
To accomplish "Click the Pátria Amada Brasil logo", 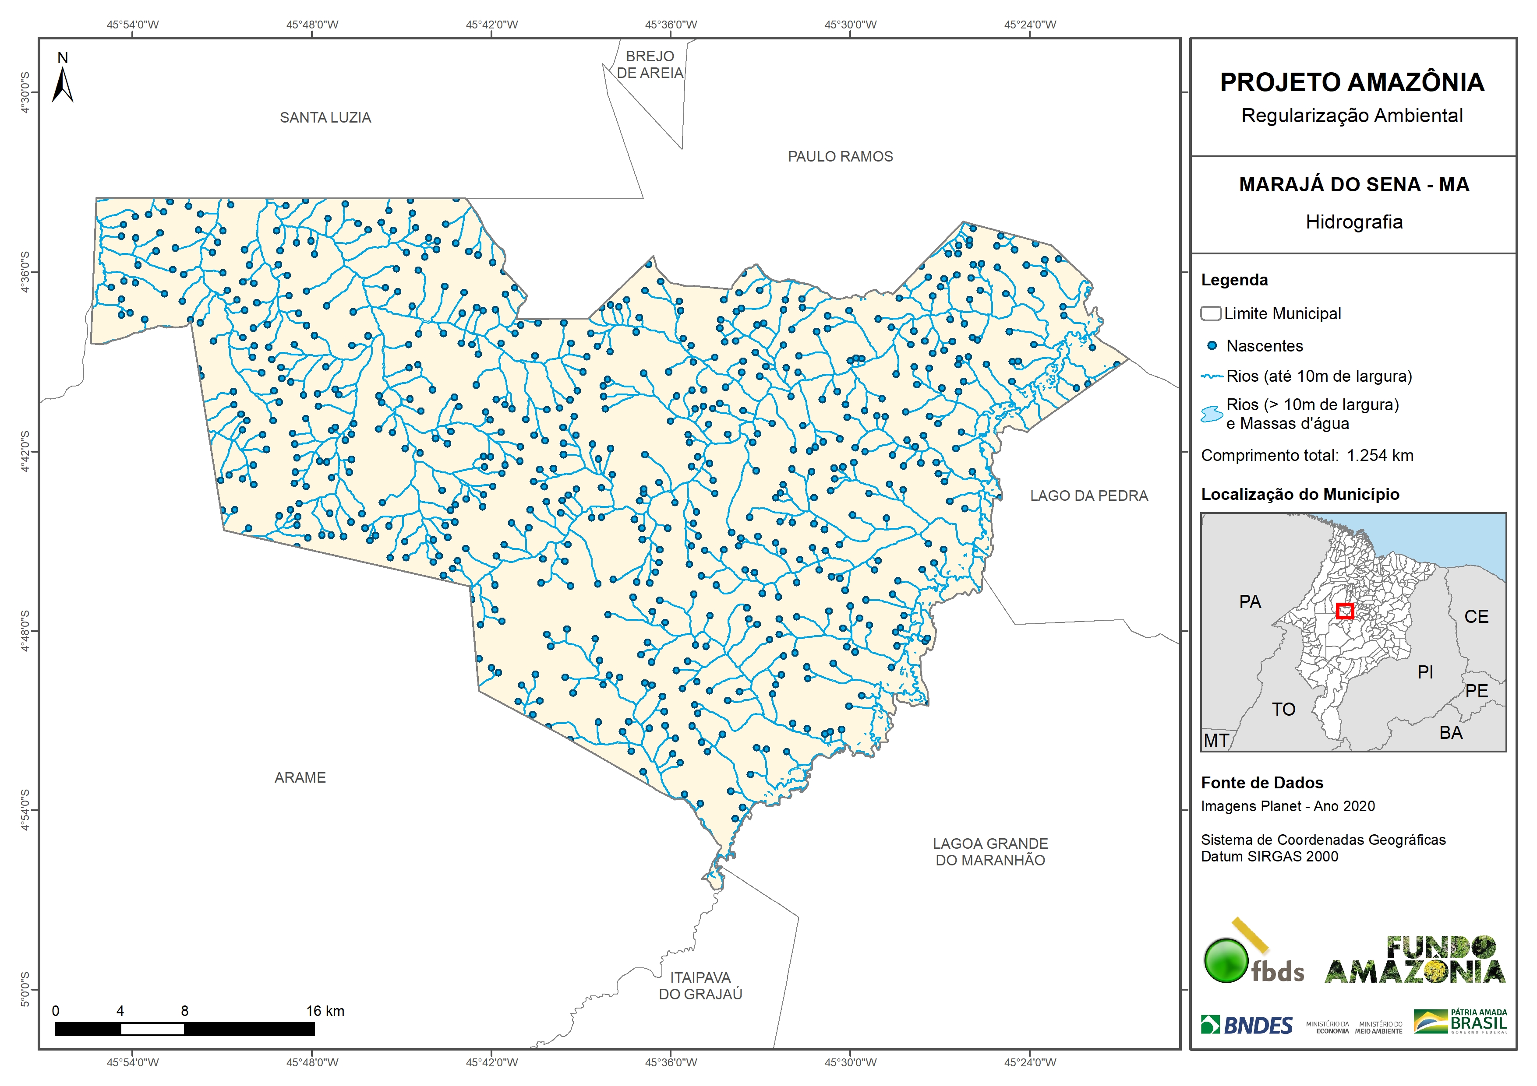I will (x=1460, y=1022).
